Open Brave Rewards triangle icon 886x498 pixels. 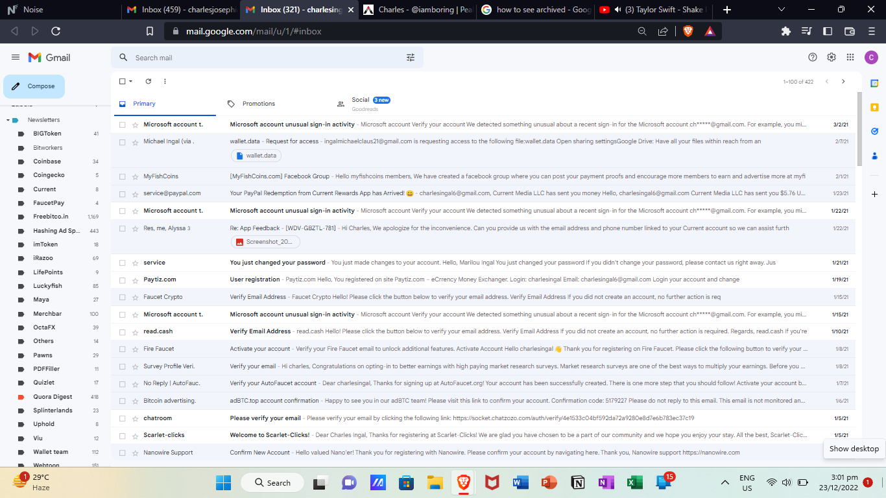(x=710, y=31)
